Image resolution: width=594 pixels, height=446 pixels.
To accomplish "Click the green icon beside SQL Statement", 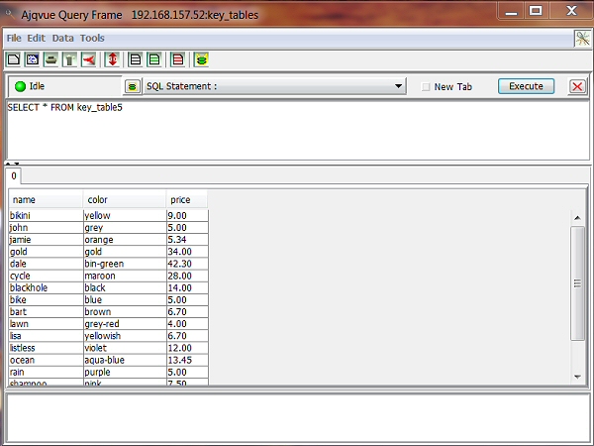I will 132,86.
